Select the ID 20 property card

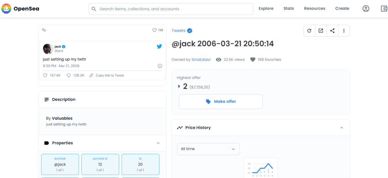point(140,164)
